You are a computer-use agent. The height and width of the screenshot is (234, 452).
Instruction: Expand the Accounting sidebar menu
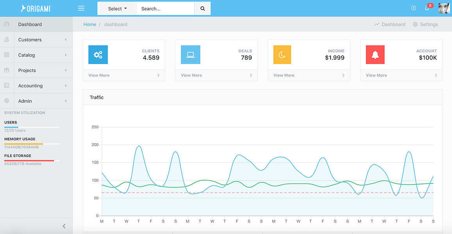coord(36,85)
